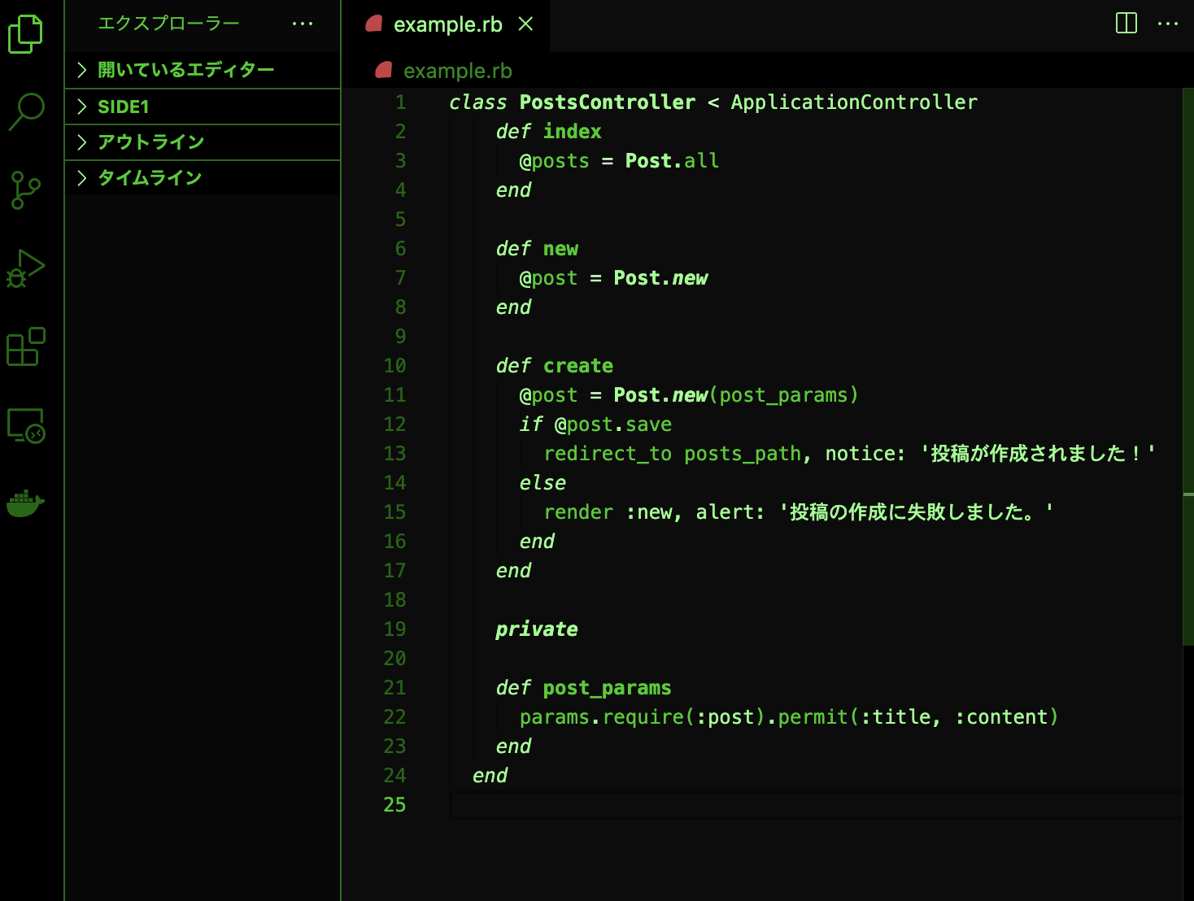
Task: Expand the SIDE1 folder section
Action: point(203,107)
